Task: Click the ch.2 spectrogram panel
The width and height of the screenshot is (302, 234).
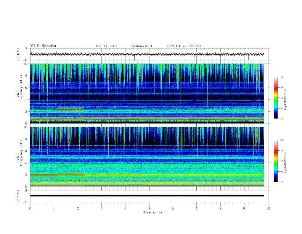Action: 147,157
